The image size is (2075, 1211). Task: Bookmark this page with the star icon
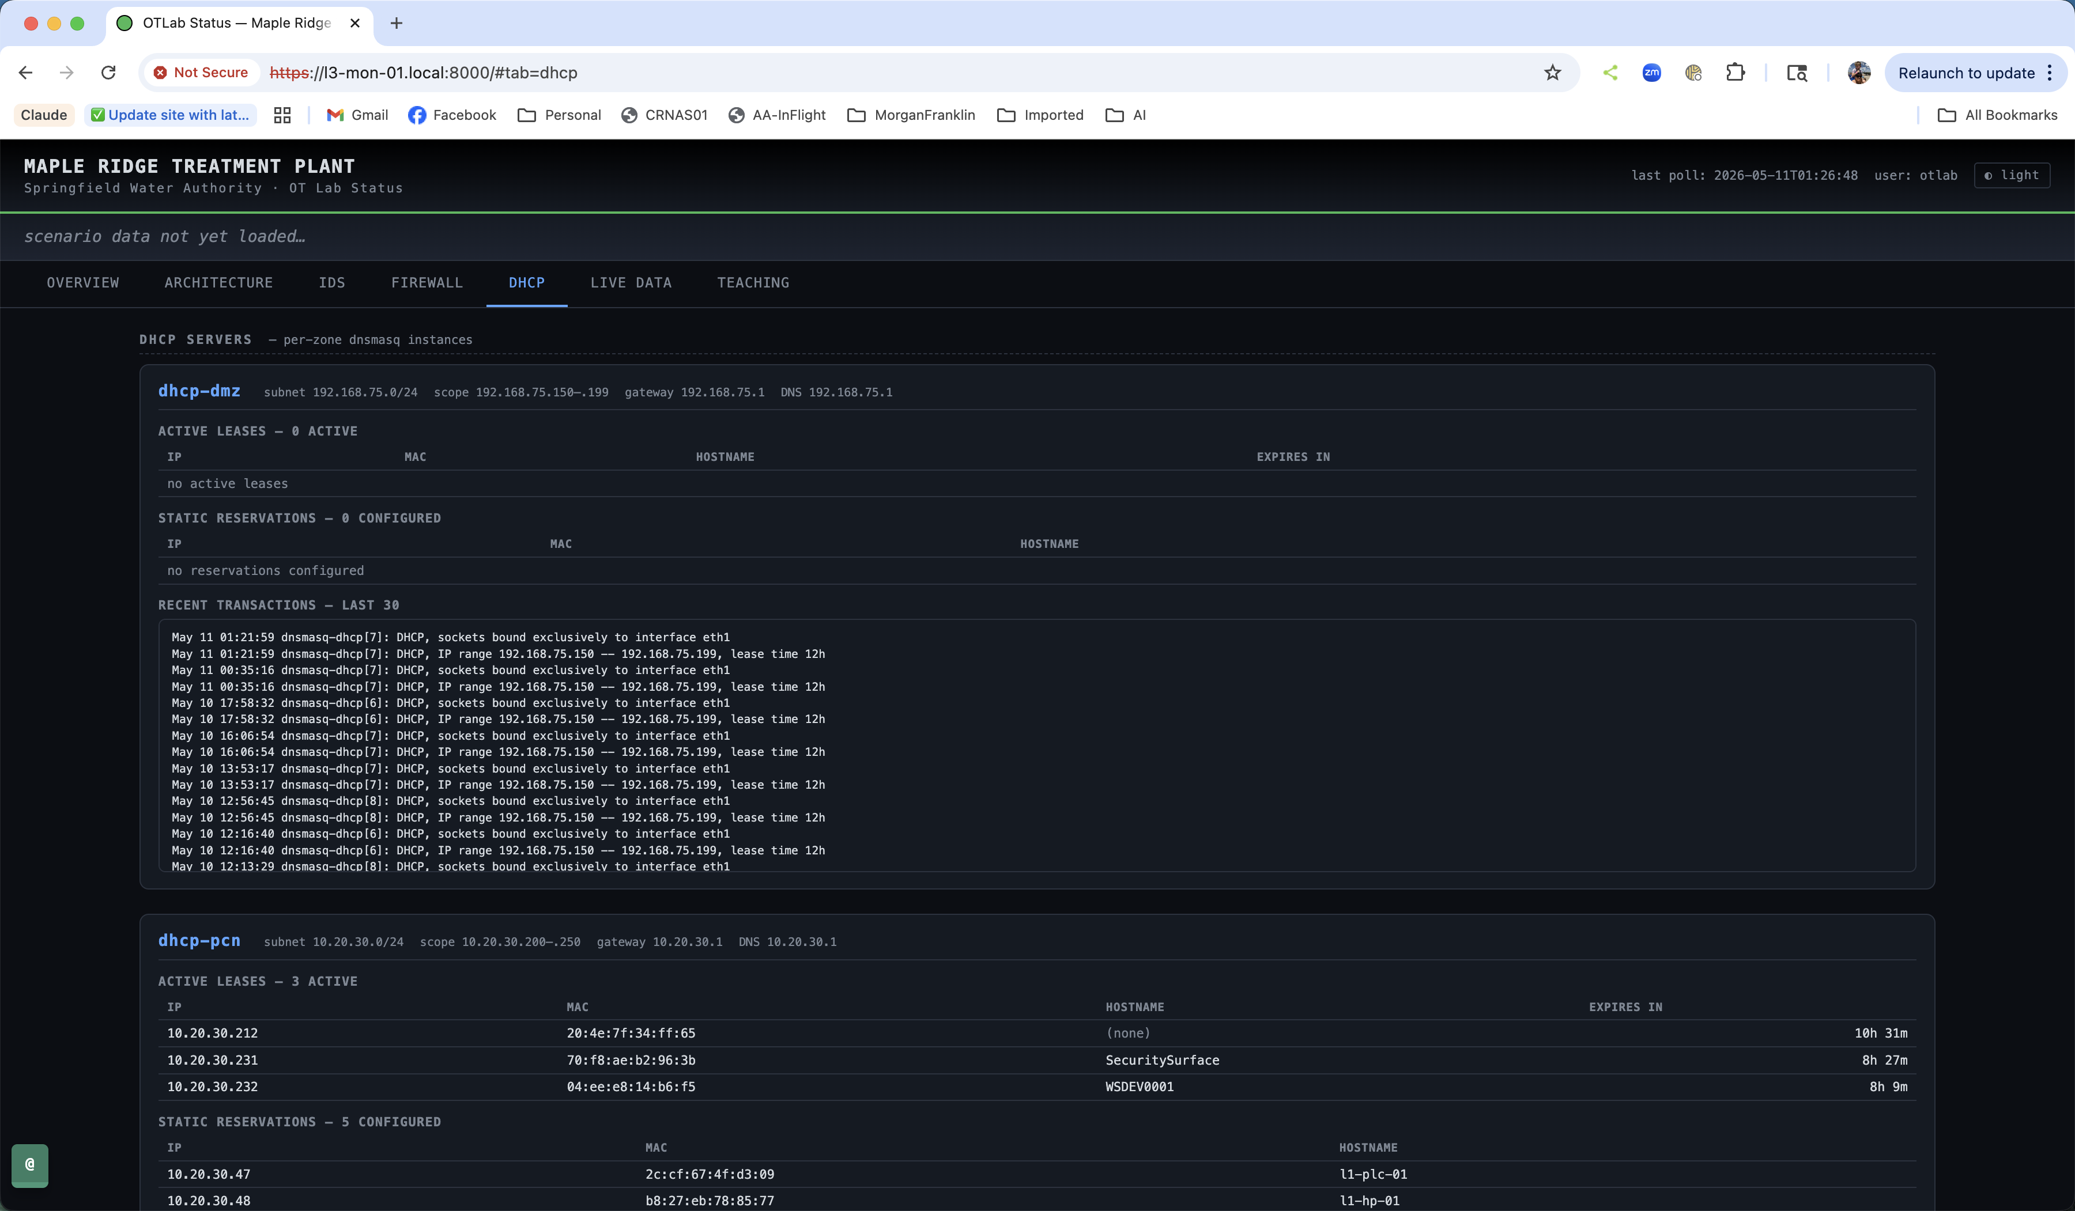click(x=1552, y=73)
